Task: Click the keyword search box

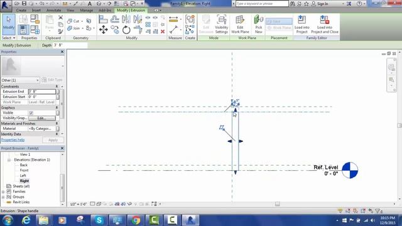Action: [x=262, y=4]
